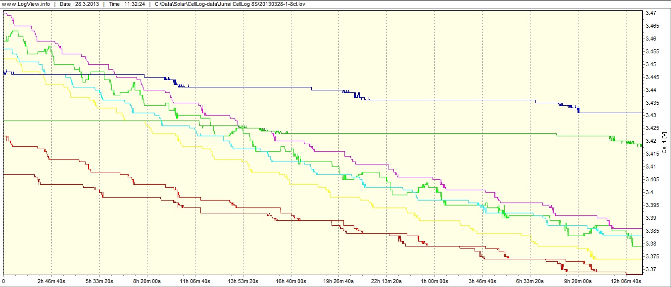Select the 2h 46m 40s time label

pos(51,281)
